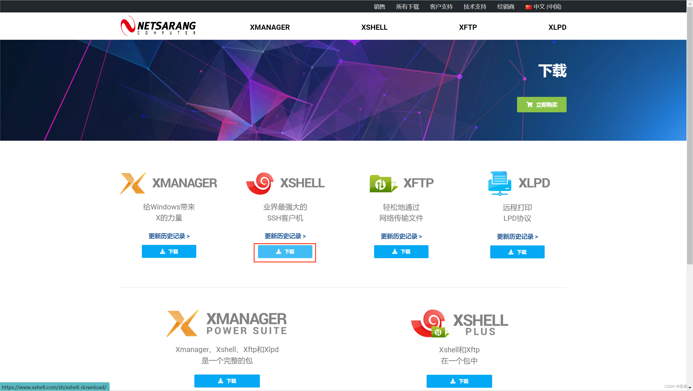Viewport: 693px width, 391px height.
Task: Click the 下载 button under XSHELL
Action: pyautogui.click(x=285, y=251)
